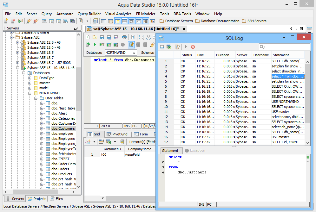This screenshot has width=316, height=212.
Task: Toggle the Database panel view icon in main toolbar
Action: [117, 21]
